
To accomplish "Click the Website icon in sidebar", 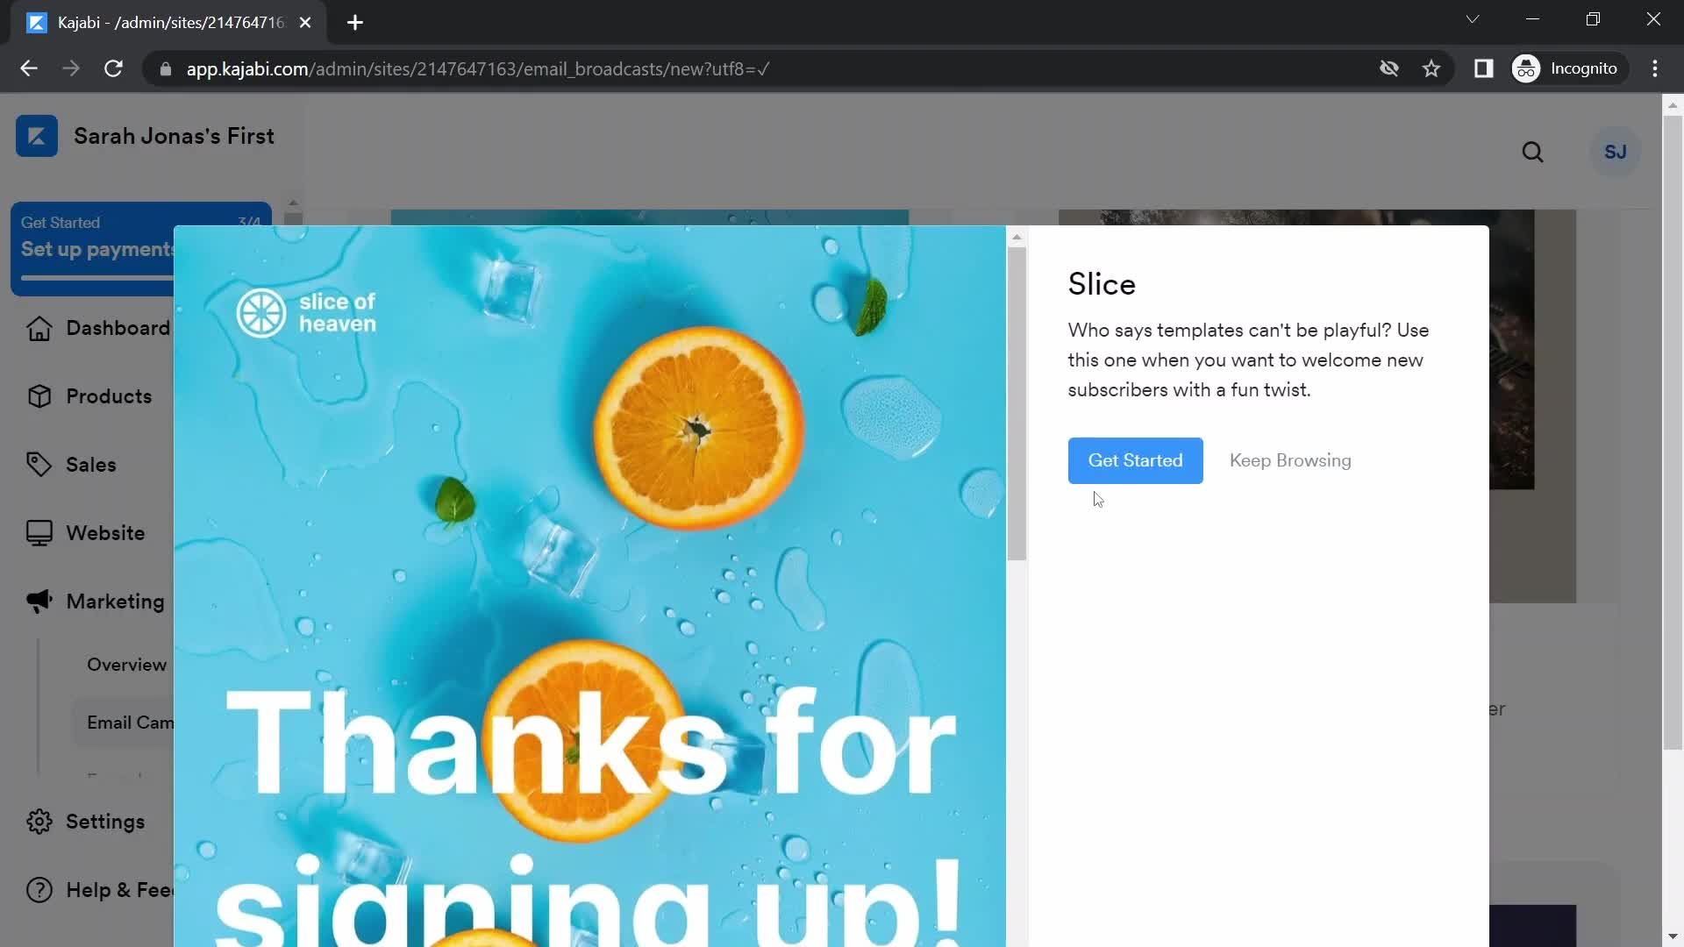I will [39, 533].
